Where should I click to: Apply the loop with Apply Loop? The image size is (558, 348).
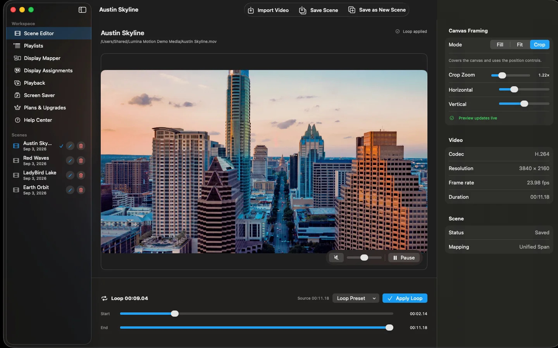[x=405, y=298]
